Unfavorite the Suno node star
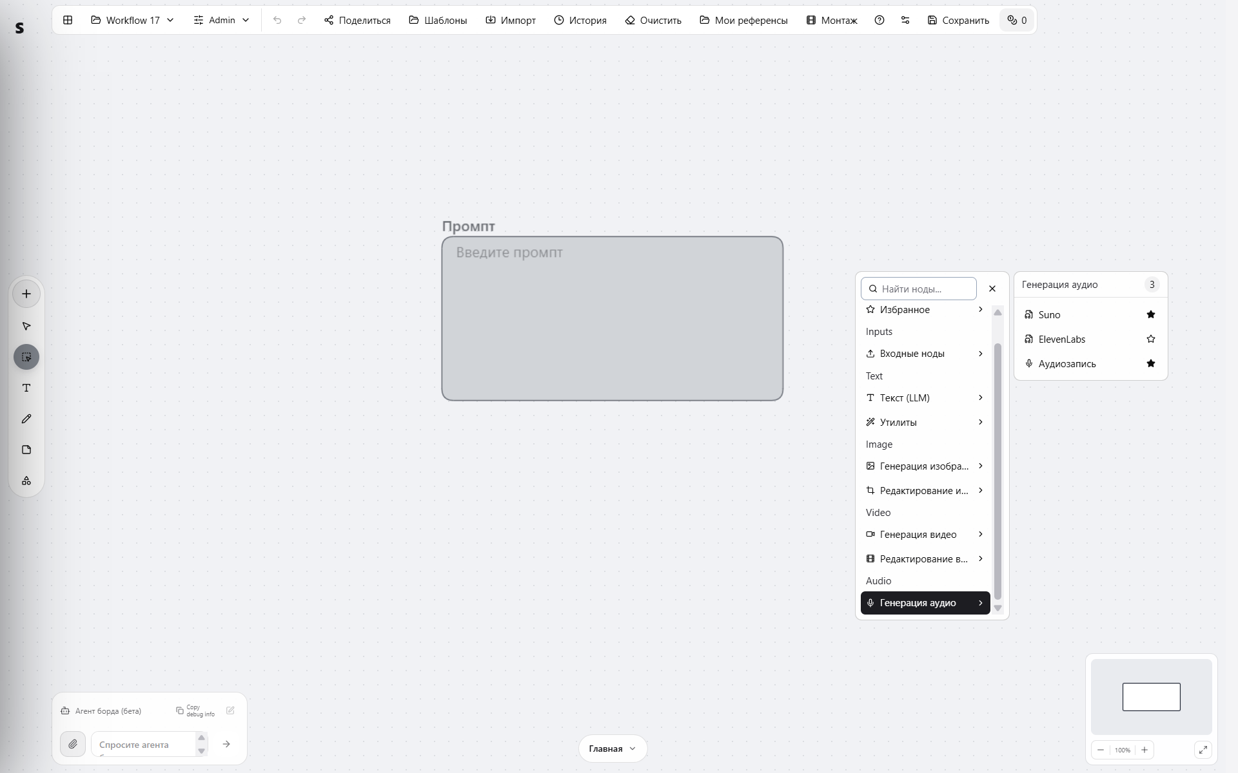The height and width of the screenshot is (773, 1238). point(1151,314)
